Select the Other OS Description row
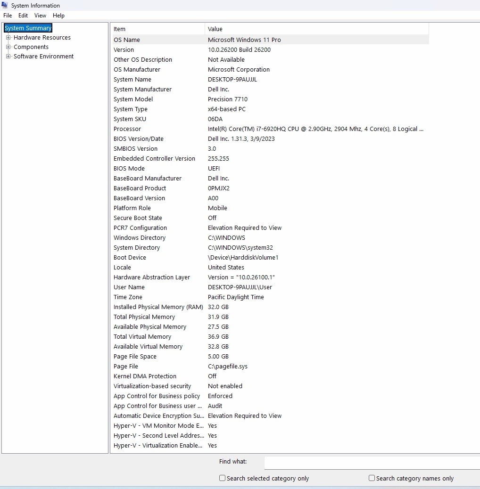The image size is (480, 489). pos(271,59)
